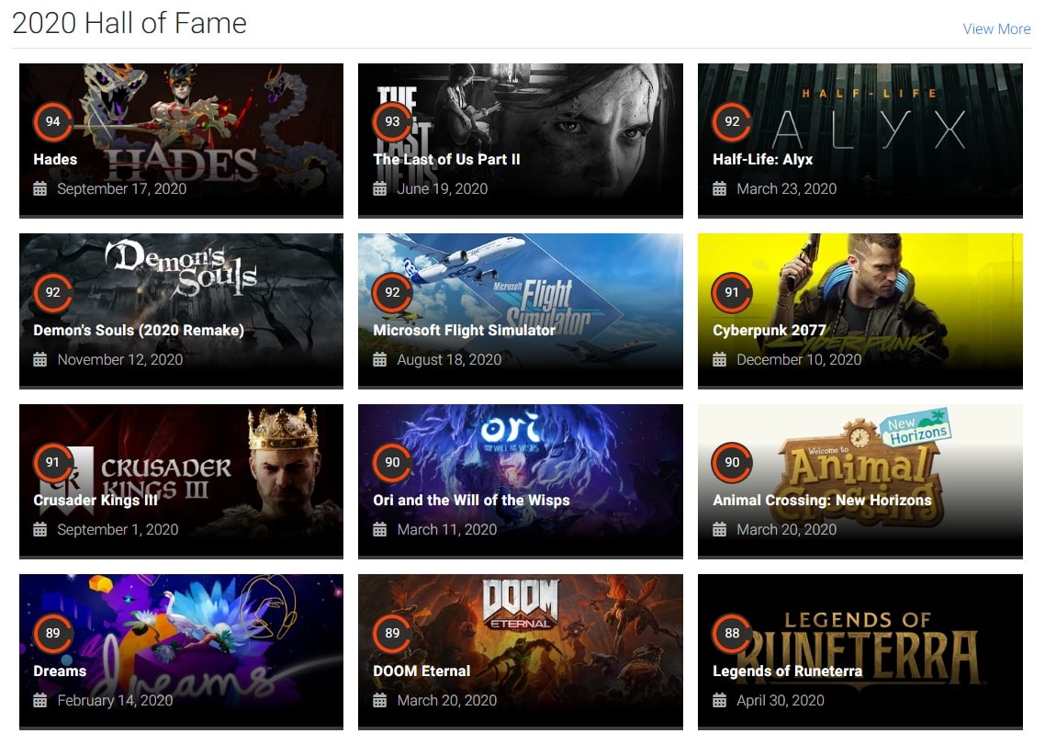Viewport: 1045px width, 756px height.
Task: Open the Crusader Kings III card
Action: pos(181,481)
